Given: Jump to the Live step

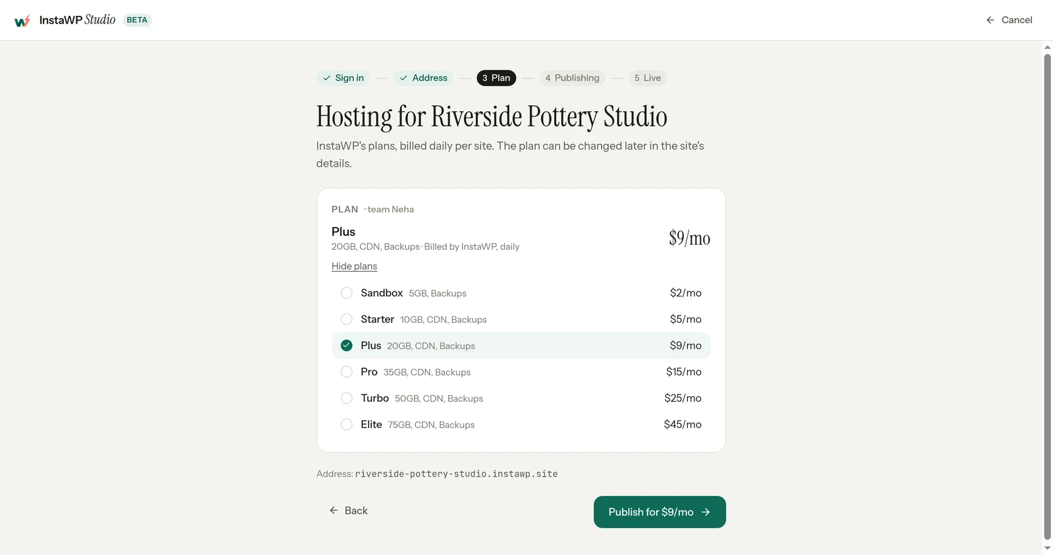Looking at the screenshot, I should (x=648, y=78).
